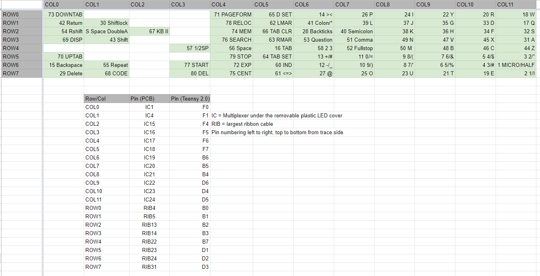Click the '52 Fullstop' cell
This screenshot has width=540, height=276.
tap(354, 48)
